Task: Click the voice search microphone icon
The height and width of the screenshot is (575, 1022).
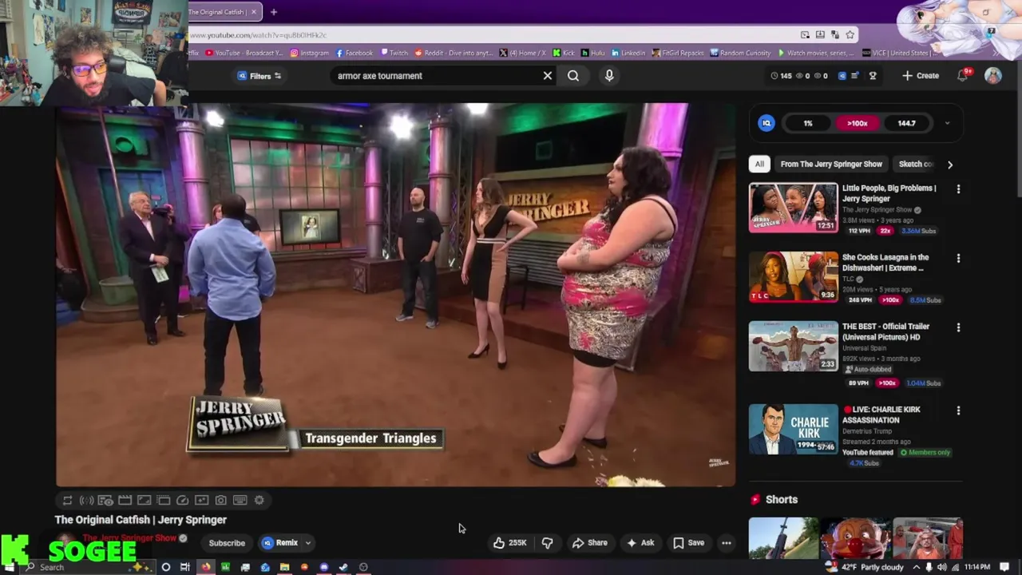Action: coord(609,76)
